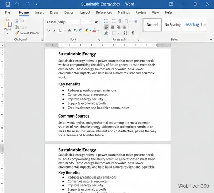The image size is (214, 193).
Task: Apply the No Spacing style
Action: pos(172,25)
